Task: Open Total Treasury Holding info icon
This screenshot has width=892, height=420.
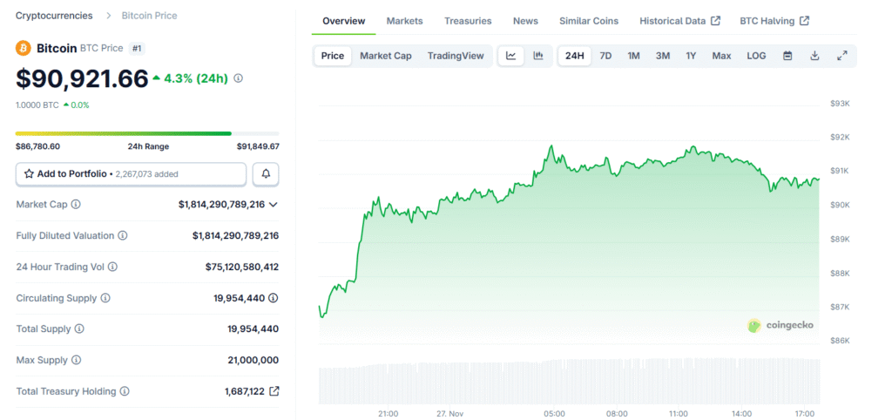Action: pos(125,391)
